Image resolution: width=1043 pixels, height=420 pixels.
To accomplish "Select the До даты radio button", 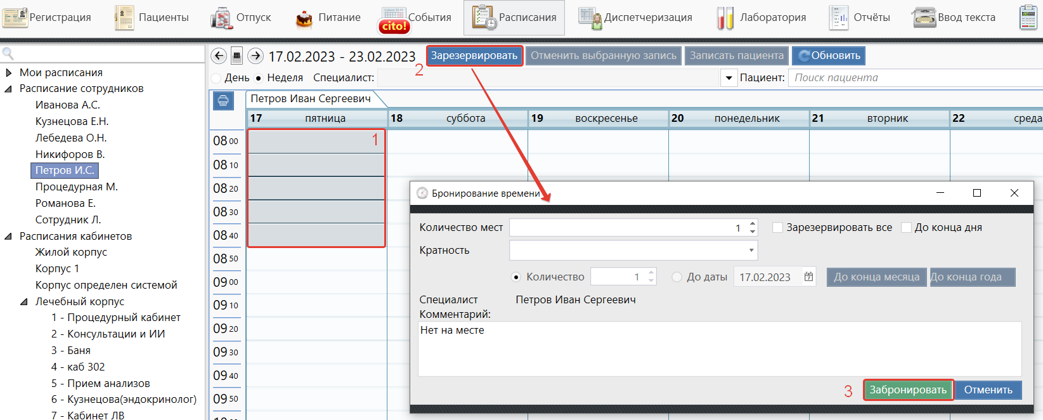I will (677, 277).
